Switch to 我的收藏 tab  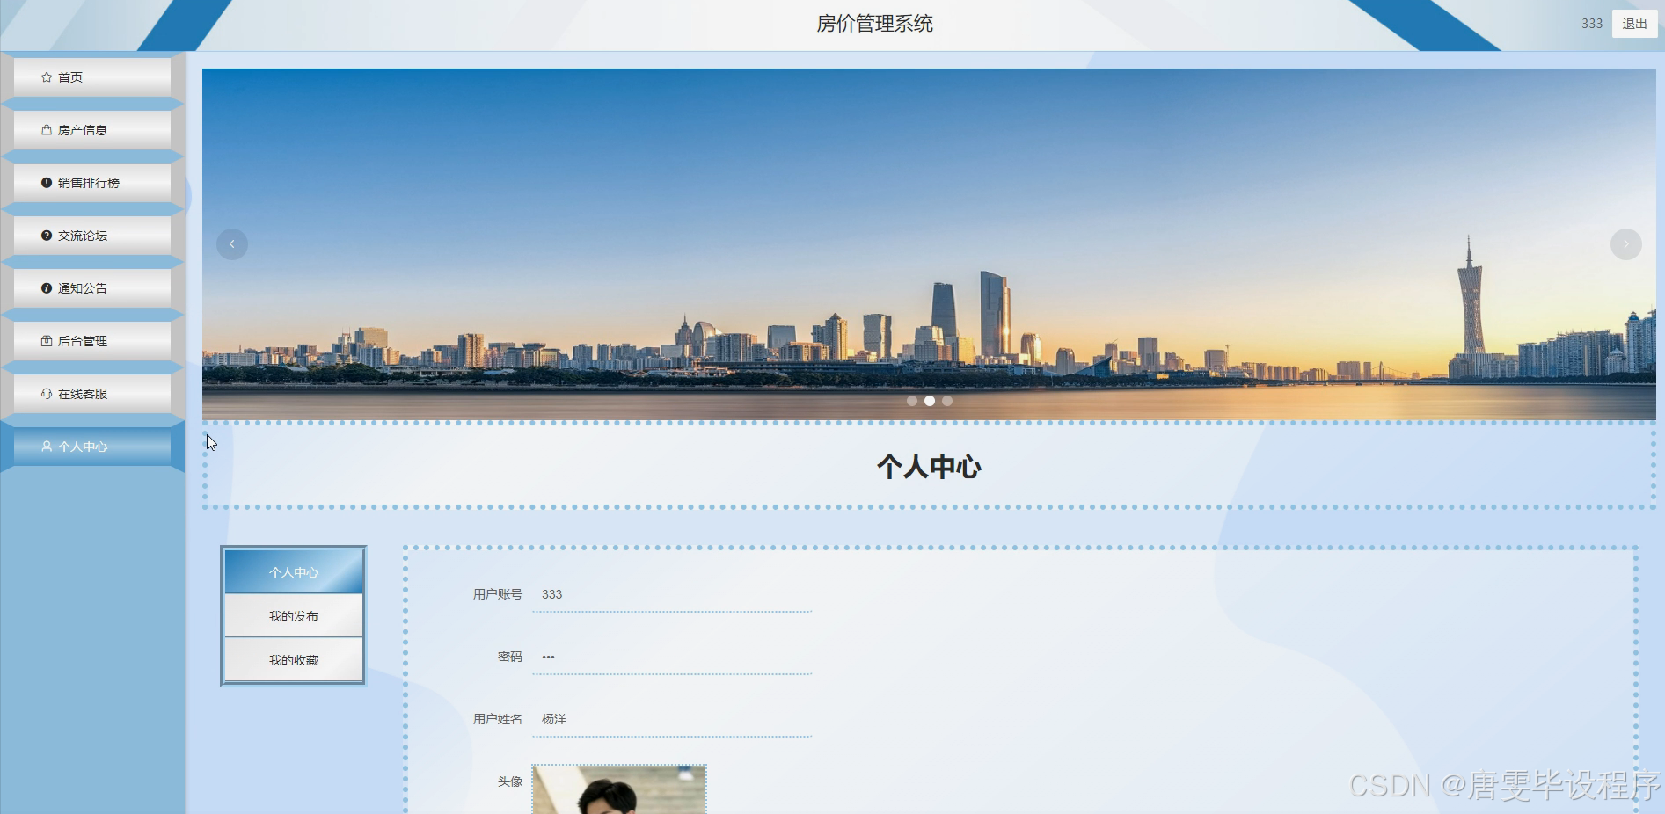point(294,660)
